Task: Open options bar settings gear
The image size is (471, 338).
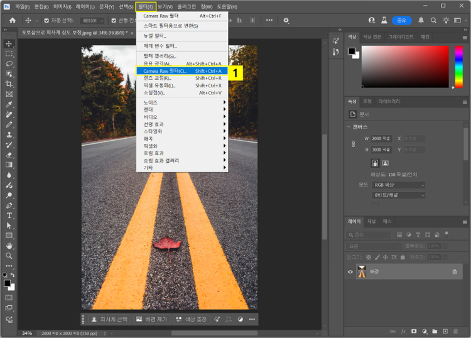Action: [x=286, y=21]
